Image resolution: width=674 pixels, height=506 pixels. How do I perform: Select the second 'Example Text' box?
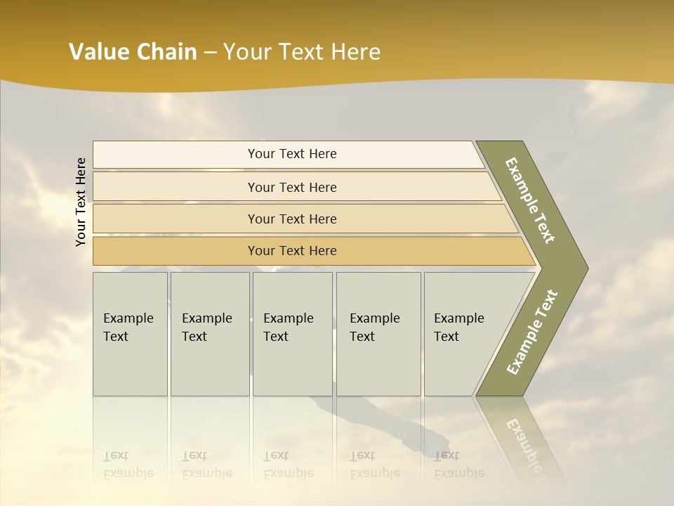209,334
